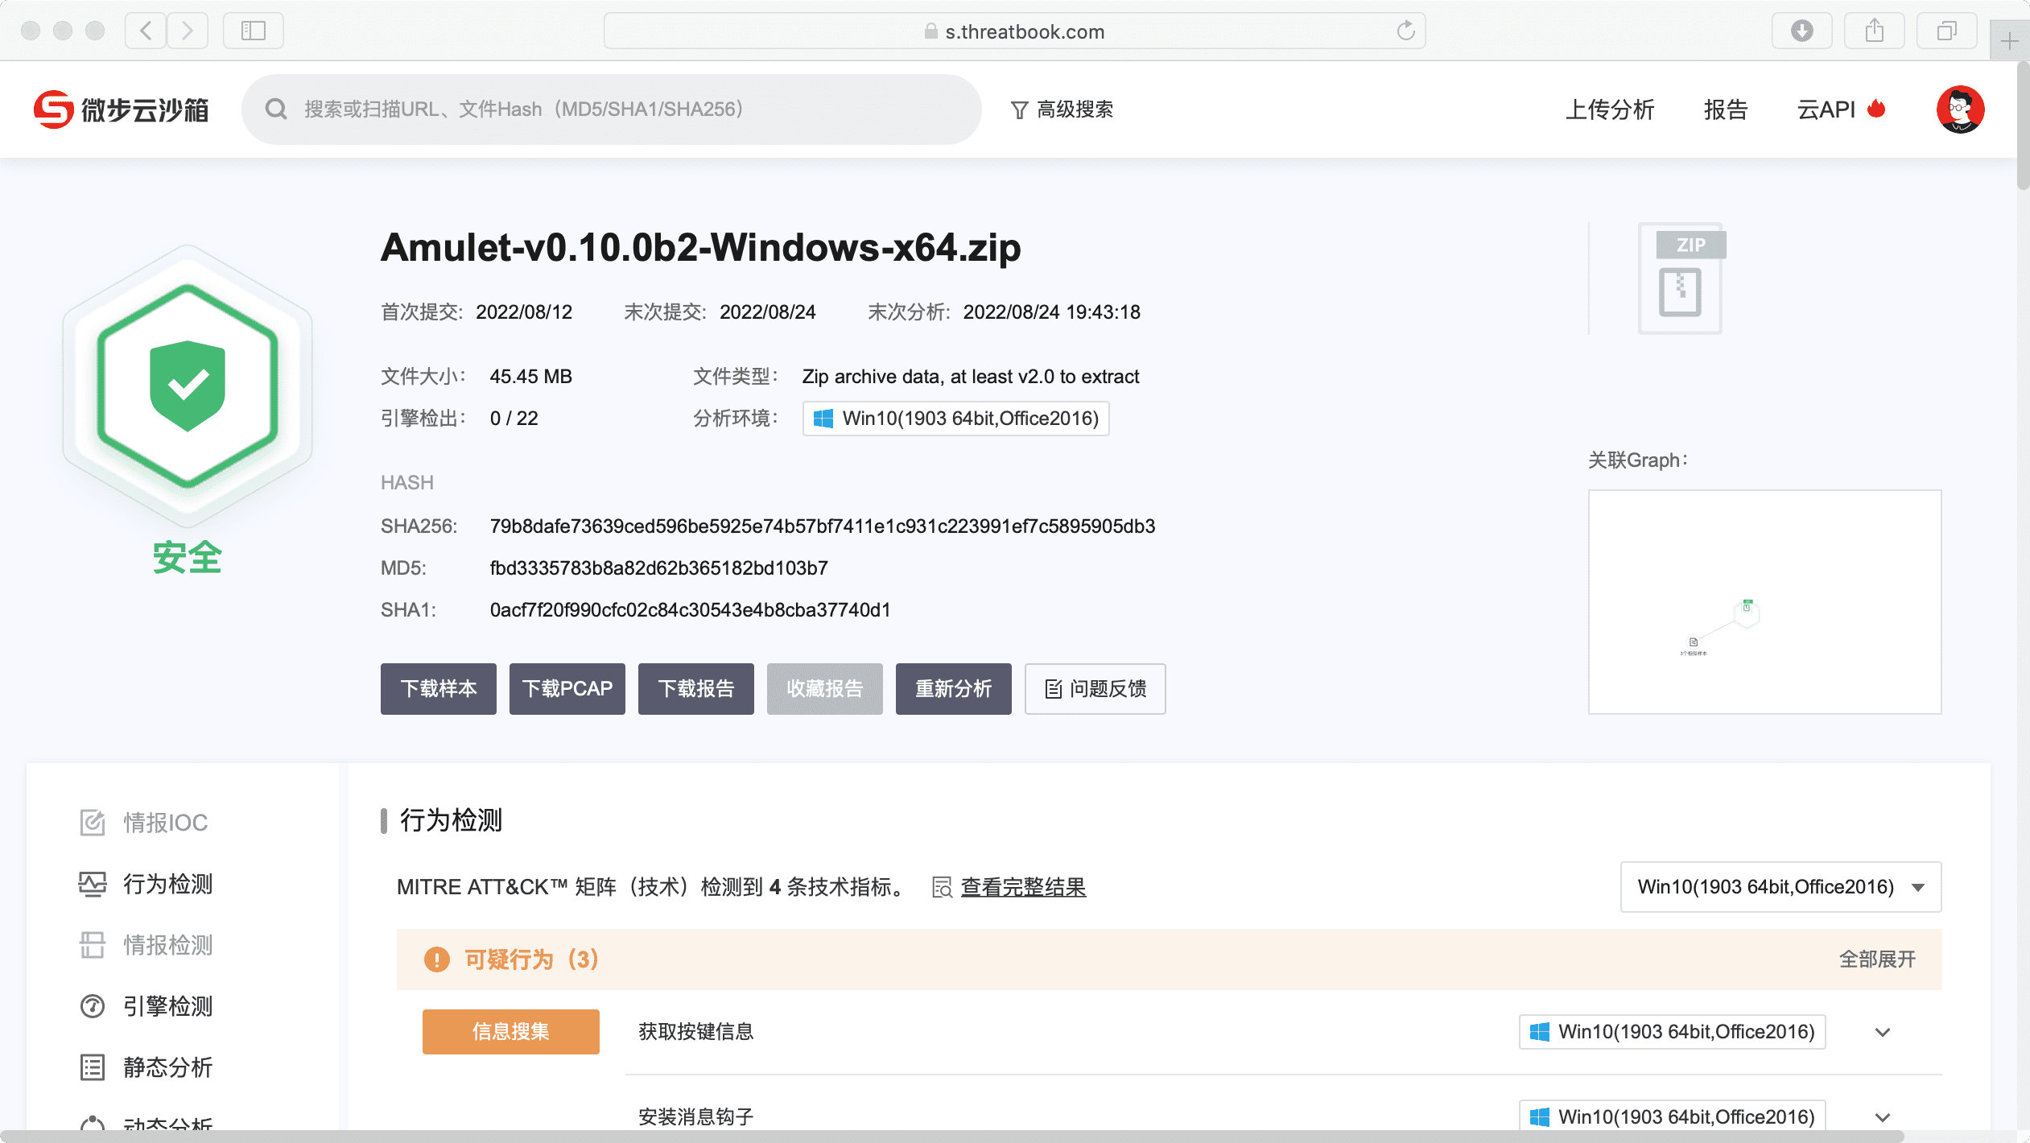Screen dimensions: 2030x1143
Task: Open a new tab with plus button
Action: (x=2009, y=40)
